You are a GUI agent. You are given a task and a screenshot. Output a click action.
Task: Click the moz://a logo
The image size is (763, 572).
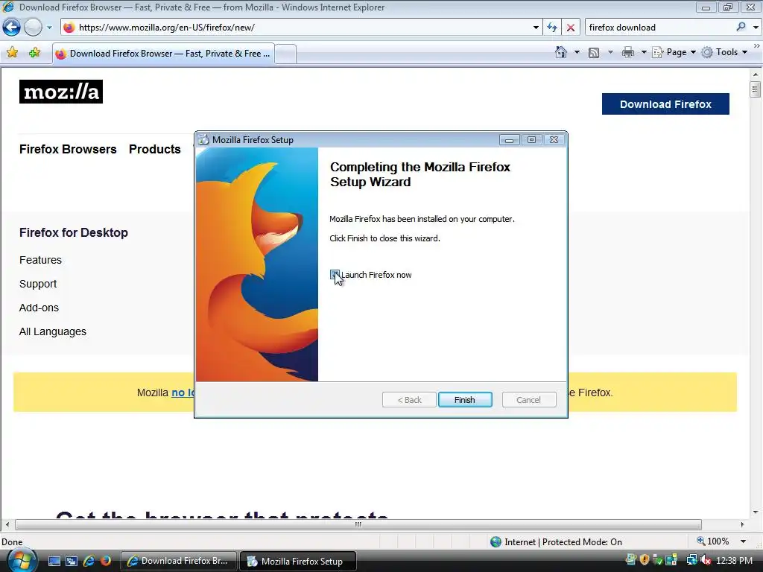tap(61, 92)
